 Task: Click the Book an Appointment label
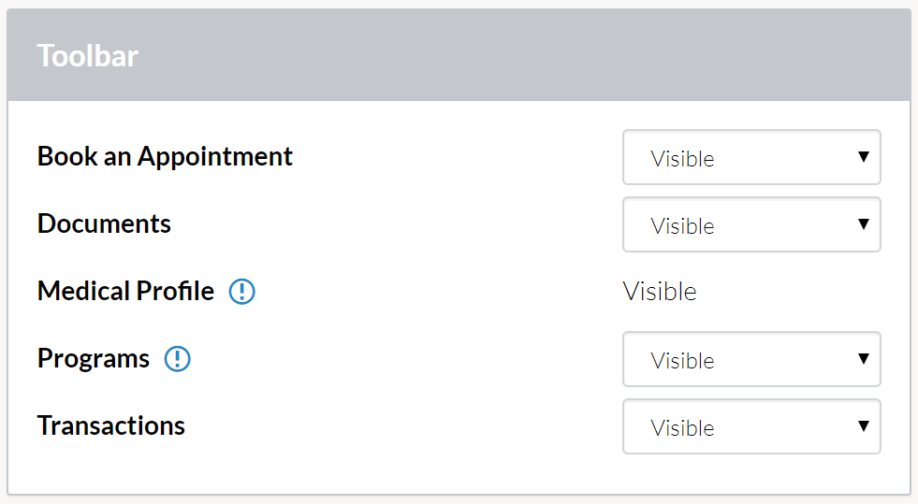click(165, 157)
